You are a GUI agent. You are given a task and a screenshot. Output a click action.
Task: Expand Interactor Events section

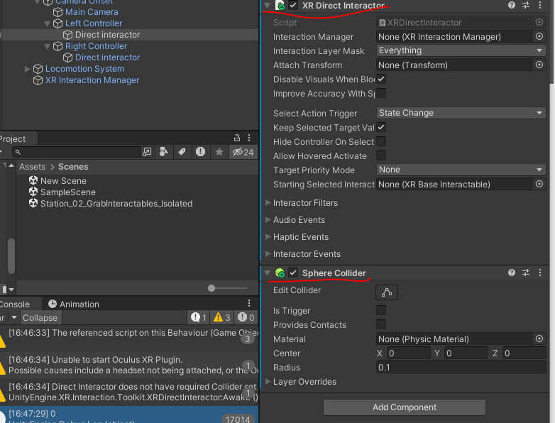pos(268,253)
